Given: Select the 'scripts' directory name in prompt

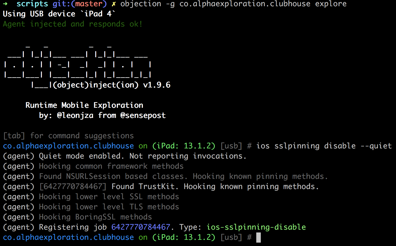Looking at the screenshot, I should coord(32,4).
